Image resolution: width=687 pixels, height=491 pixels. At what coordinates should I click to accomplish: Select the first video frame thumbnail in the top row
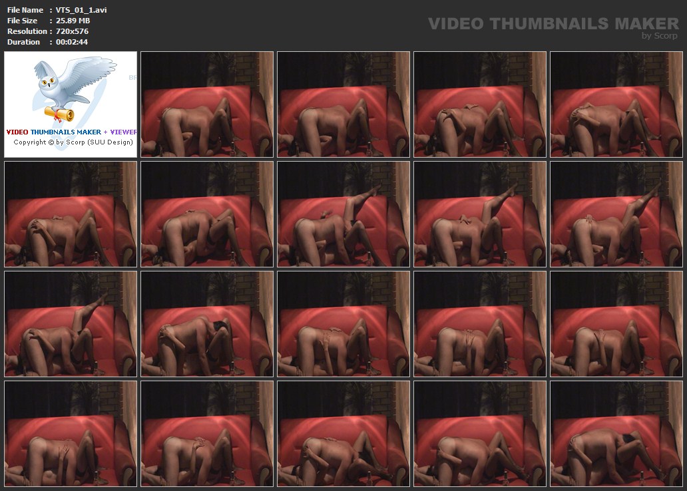[207, 104]
